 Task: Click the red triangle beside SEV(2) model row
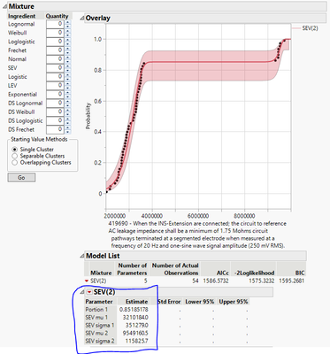tap(87, 281)
